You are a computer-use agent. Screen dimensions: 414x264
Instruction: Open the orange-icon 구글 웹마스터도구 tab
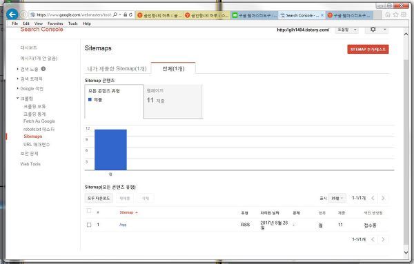(349, 15)
